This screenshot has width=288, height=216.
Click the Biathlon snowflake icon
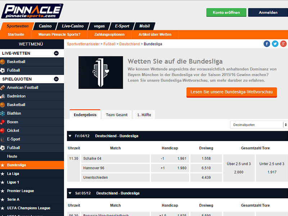coord(3,113)
